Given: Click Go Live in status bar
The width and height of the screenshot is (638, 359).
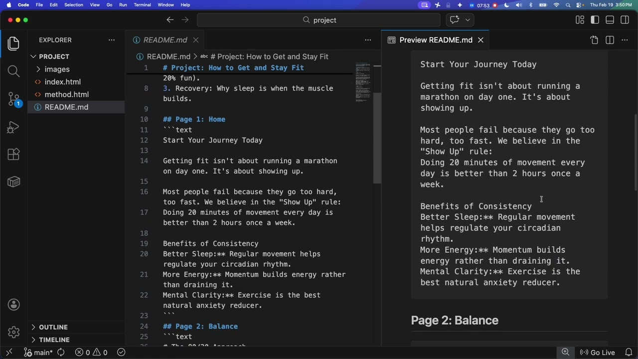Looking at the screenshot, I should click(x=597, y=353).
